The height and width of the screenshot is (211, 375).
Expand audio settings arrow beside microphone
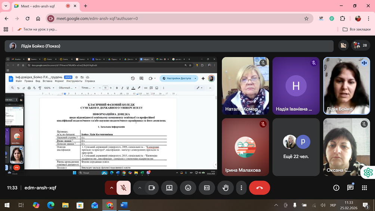tap(111, 188)
